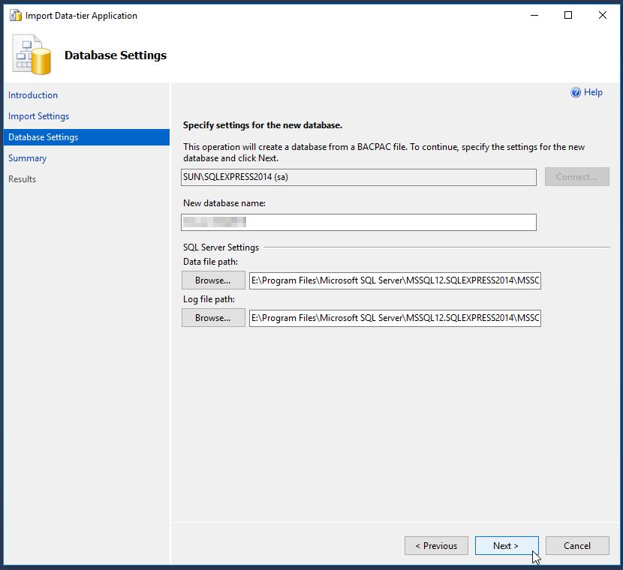The height and width of the screenshot is (570, 623).
Task: Open the Import Settings step
Action: click(x=38, y=116)
